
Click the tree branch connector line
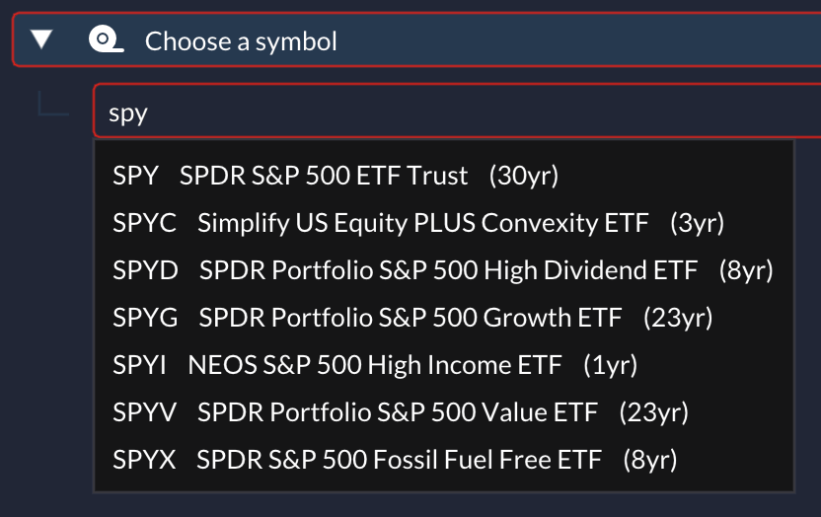point(53,103)
